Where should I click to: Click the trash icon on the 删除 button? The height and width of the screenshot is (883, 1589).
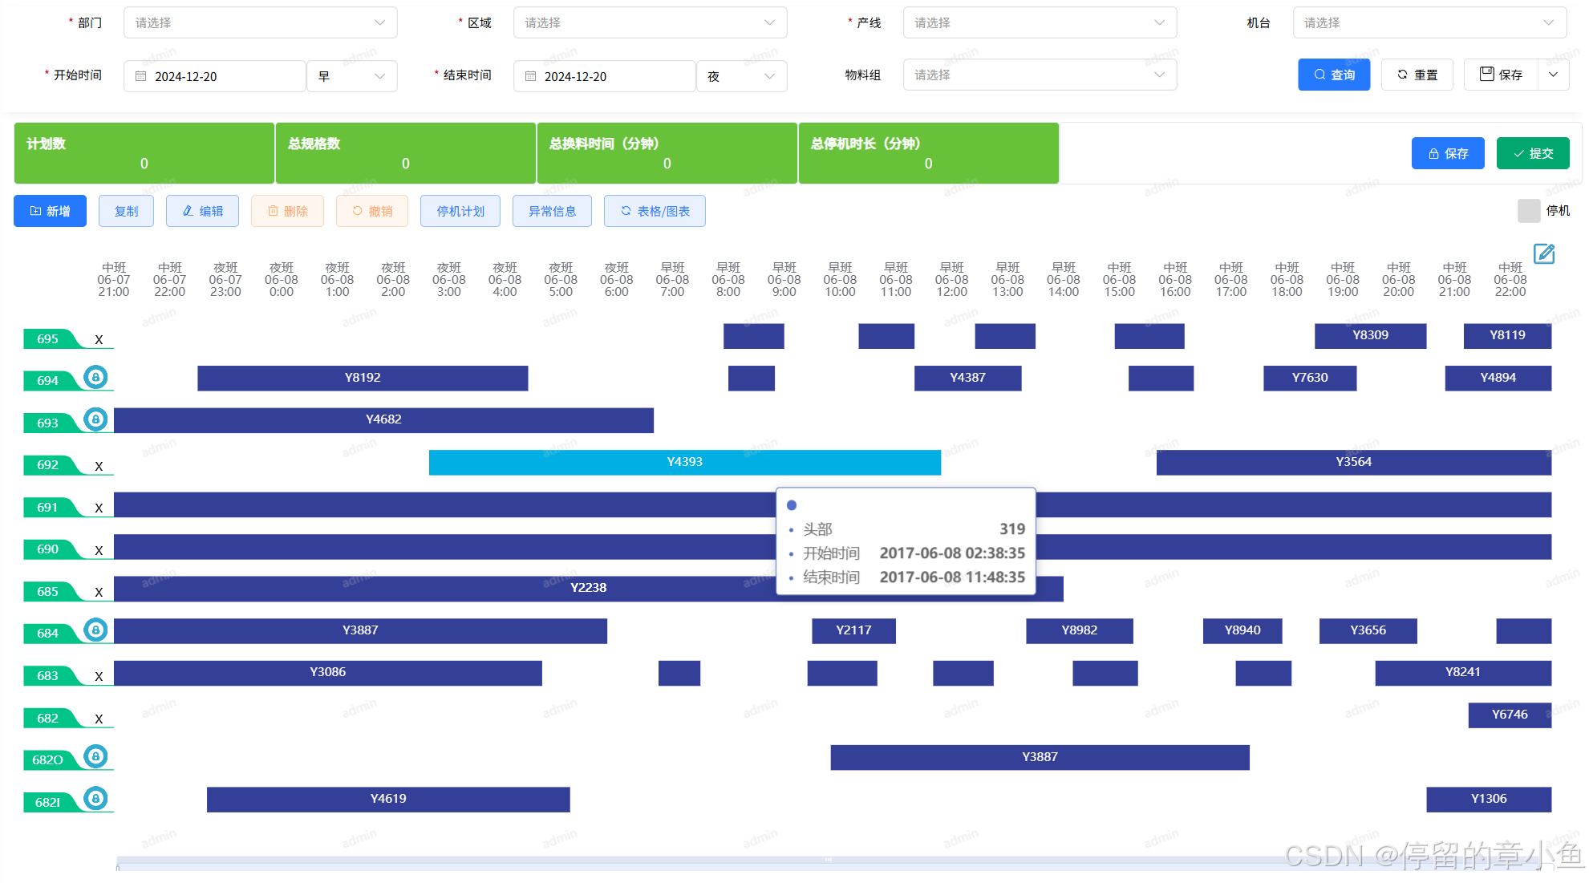click(x=272, y=211)
